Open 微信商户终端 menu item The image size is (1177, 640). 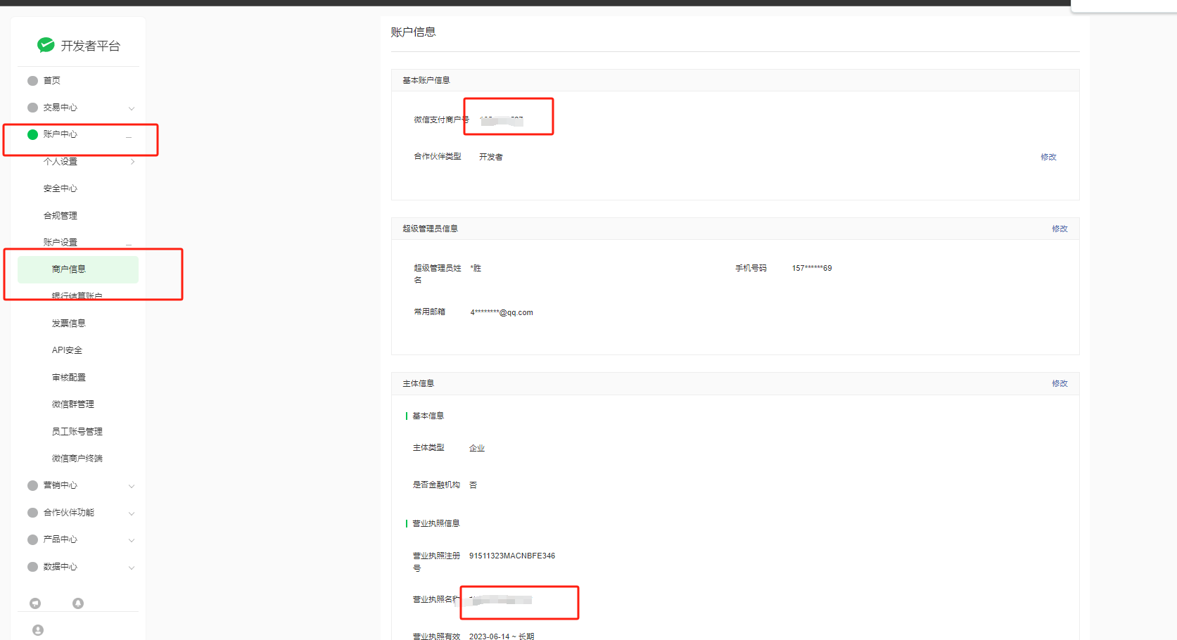coord(77,459)
